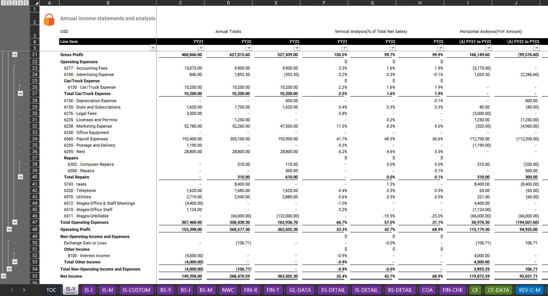
Task: Open the IS-DETAIL sheet tab
Action: [x=366, y=290]
